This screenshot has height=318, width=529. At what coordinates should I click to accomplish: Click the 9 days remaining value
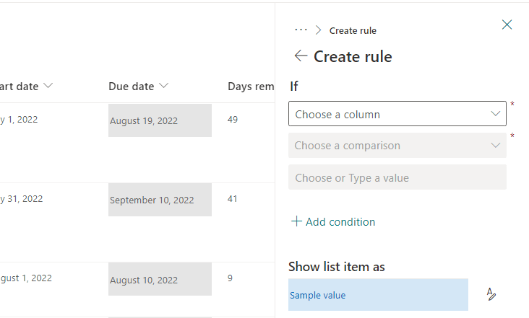click(x=230, y=278)
